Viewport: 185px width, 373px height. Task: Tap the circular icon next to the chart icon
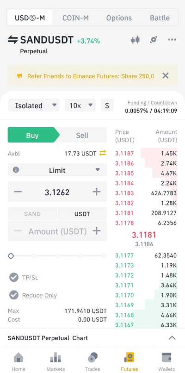pyautogui.click(x=154, y=40)
